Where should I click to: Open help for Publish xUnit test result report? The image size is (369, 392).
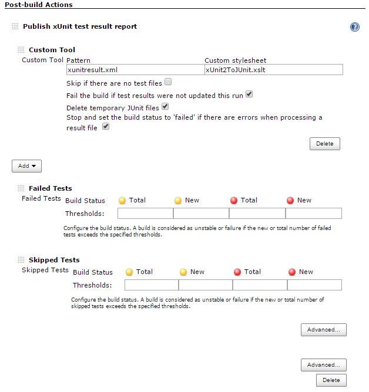tap(354, 27)
